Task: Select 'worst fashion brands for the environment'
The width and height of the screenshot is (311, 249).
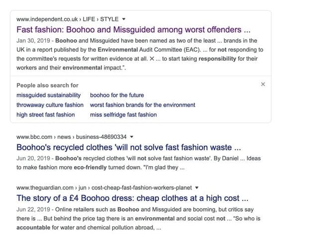Action: click(x=142, y=105)
